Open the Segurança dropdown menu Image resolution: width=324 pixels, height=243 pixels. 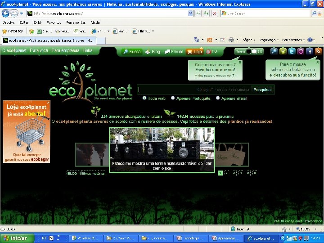(x=269, y=40)
